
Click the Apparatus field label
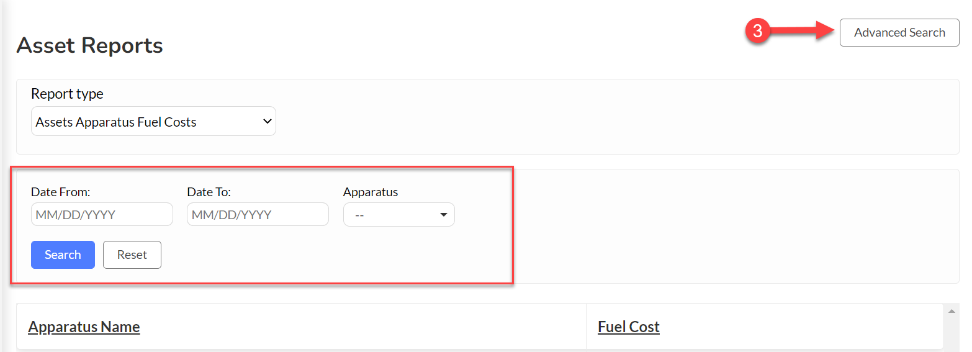coord(371,192)
